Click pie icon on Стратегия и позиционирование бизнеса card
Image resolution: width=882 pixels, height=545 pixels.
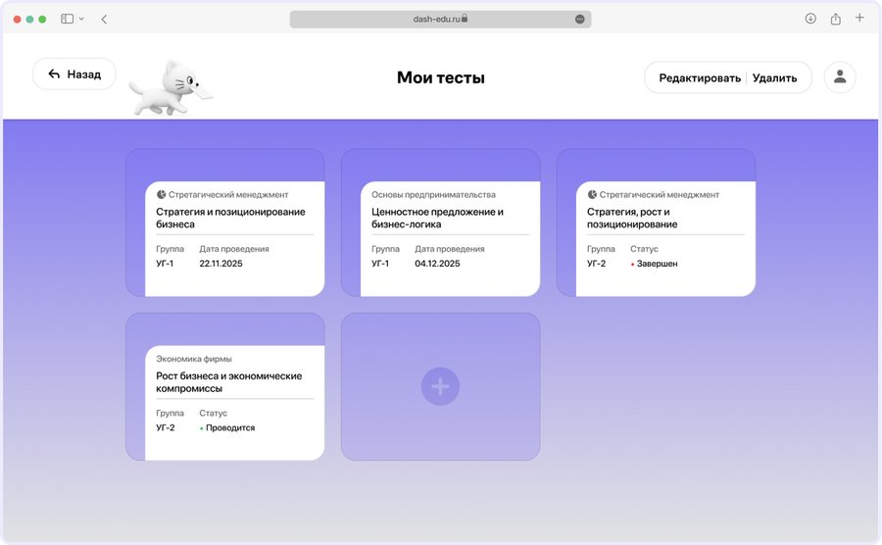[x=161, y=195]
